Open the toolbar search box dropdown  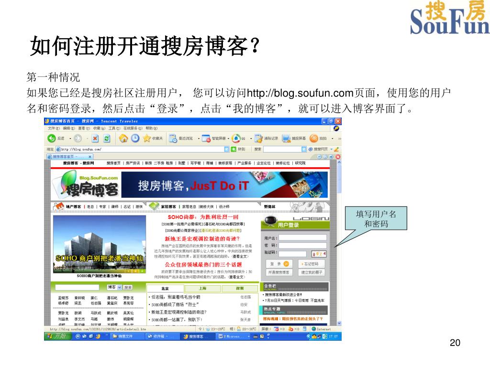pyautogui.click(x=303, y=149)
